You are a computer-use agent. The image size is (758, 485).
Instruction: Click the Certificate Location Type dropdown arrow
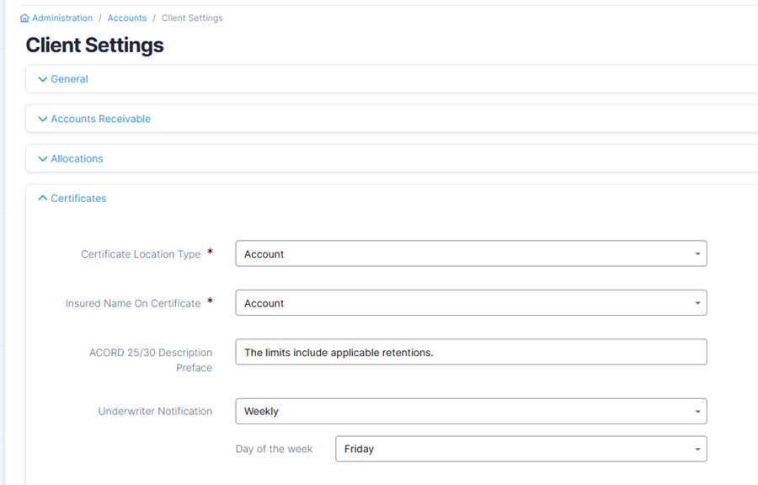click(697, 254)
